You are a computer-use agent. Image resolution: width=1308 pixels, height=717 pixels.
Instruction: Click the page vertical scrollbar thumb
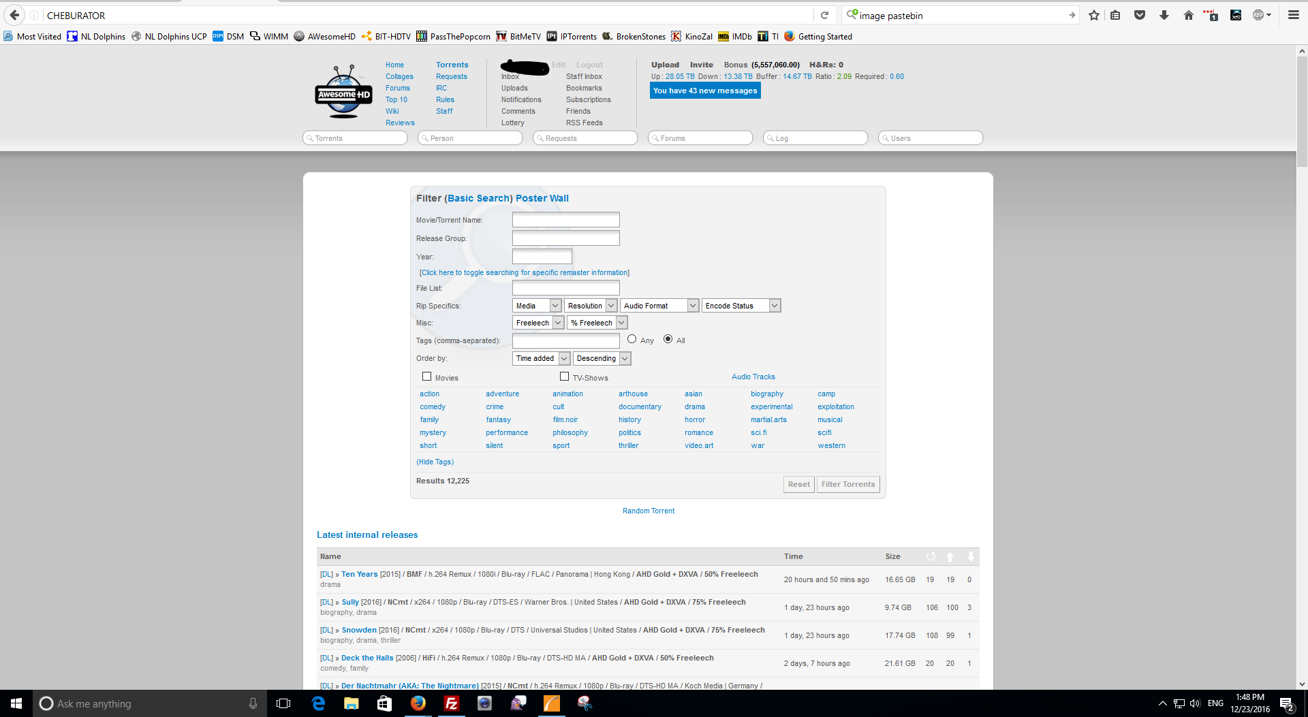(x=1302, y=112)
